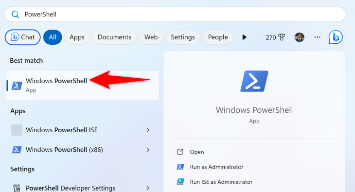Viewport: 355px width, 192px height.
Task: Click the Windows PowerShell ISE placeholder icon
Action: 17,130
